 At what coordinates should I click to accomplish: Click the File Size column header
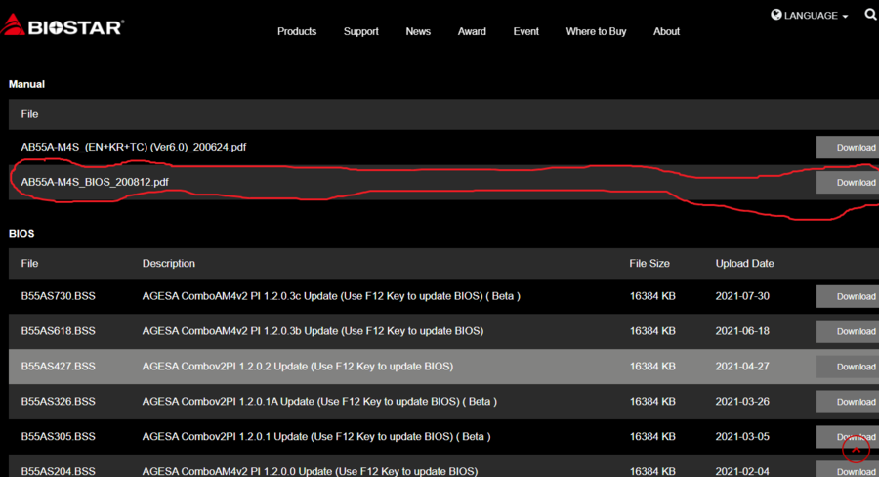(x=649, y=263)
